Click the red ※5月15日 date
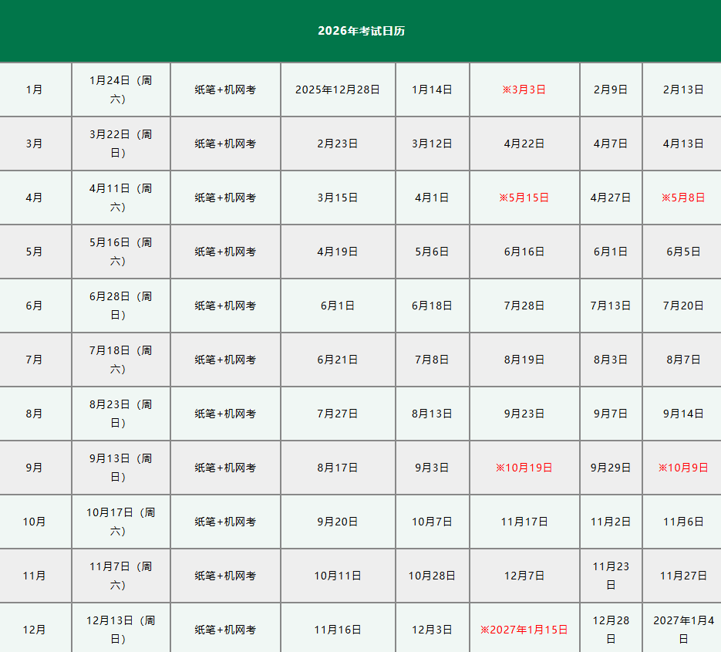The height and width of the screenshot is (652, 721). (524, 198)
